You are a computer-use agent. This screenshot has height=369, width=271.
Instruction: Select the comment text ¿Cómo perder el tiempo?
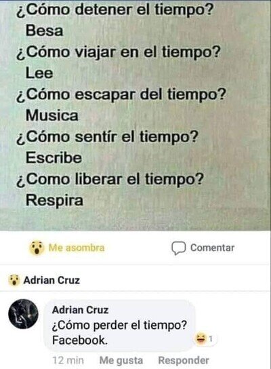click(119, 325)
